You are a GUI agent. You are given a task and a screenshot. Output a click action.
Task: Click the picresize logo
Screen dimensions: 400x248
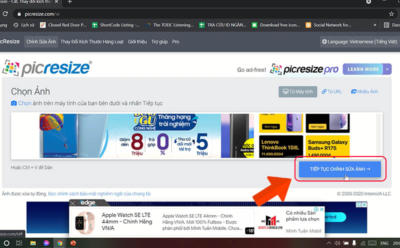tap(47, 68)
